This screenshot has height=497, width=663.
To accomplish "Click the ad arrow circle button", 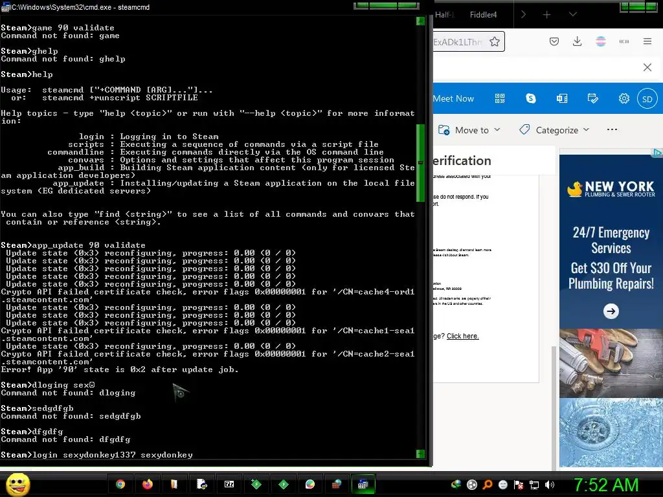I will pos(611,311).
